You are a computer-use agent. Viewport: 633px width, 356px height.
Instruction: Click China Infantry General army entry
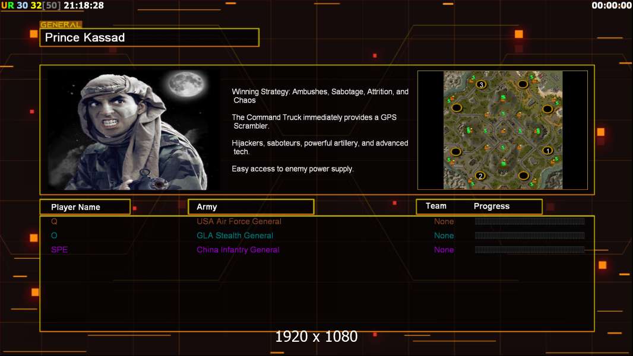tap(238, 250)
